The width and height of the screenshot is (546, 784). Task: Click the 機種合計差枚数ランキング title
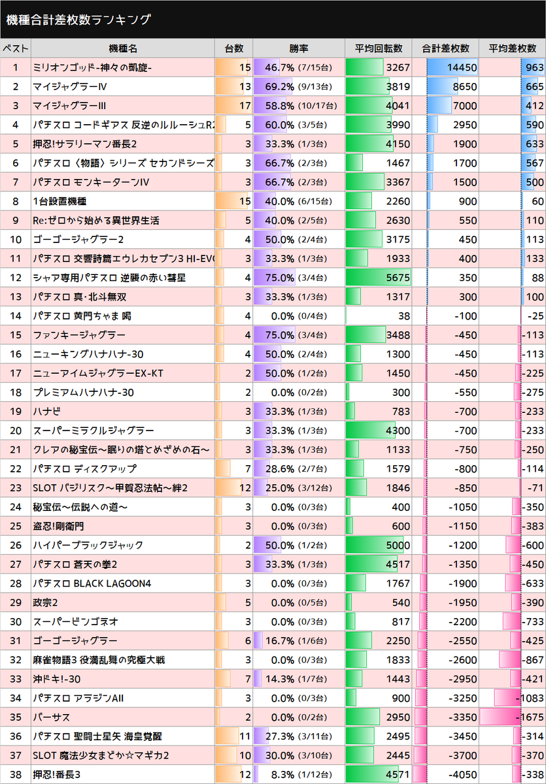(78, 20)
